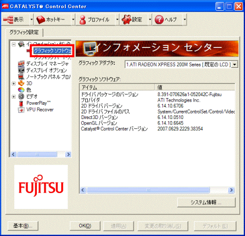
Task: Expand the 3D tree node
Action: (x=14, y=83)
